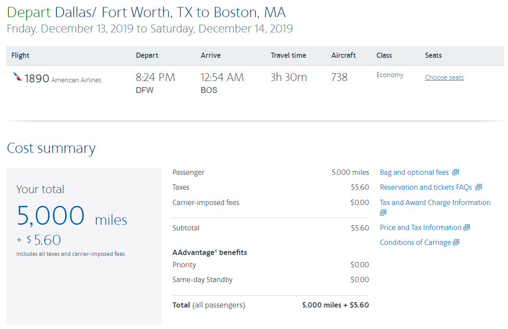The width and height of the screenshot is (508, 329).
Task: Click external-link icon under Tax and Award Charge
Action: (x=383, y=212)
